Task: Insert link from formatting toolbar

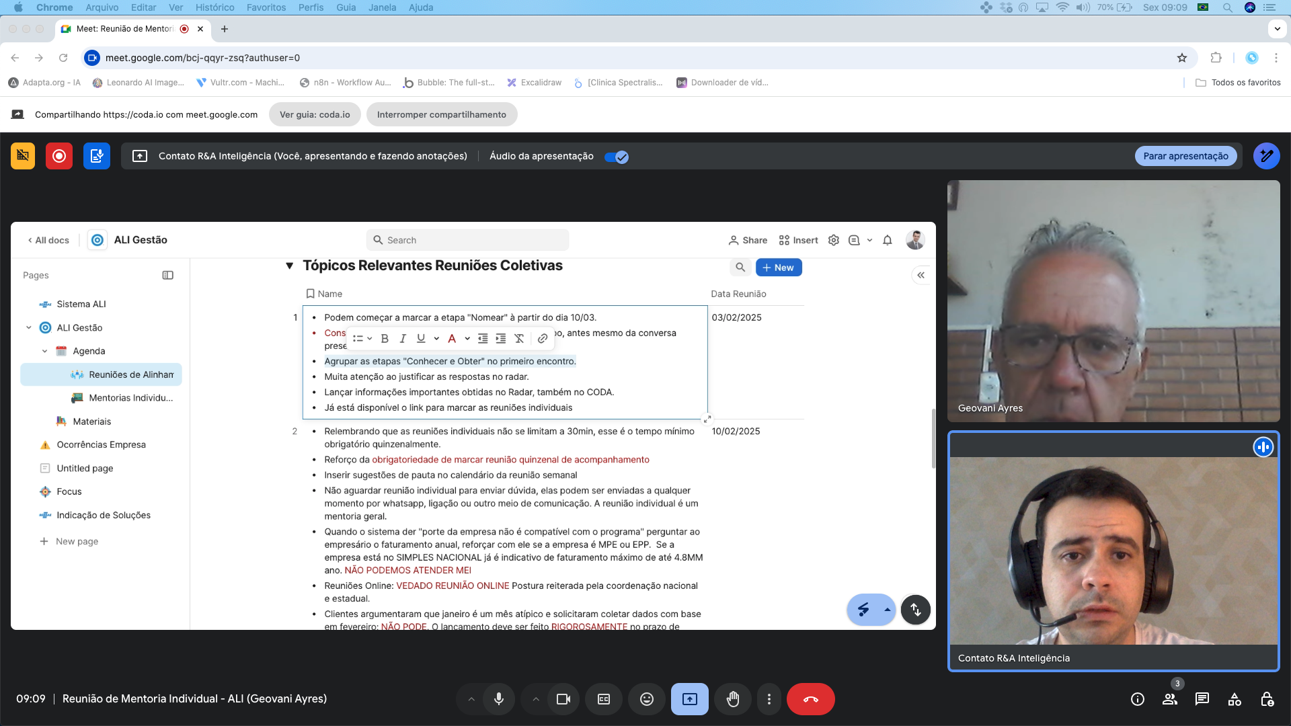Action: [543, 339]
